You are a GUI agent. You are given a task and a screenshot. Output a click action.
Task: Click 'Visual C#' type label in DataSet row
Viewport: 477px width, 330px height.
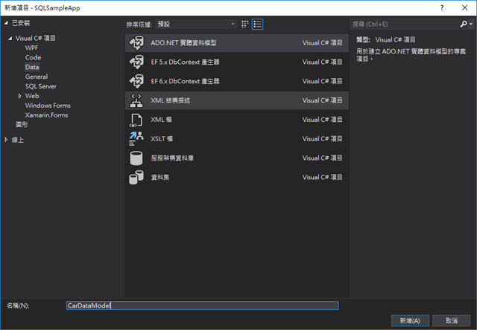pos(322,177)
